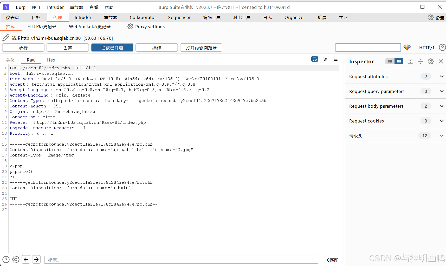
Task: Open the 重放器 menu in menu bar
Action: tap(76, 7)
